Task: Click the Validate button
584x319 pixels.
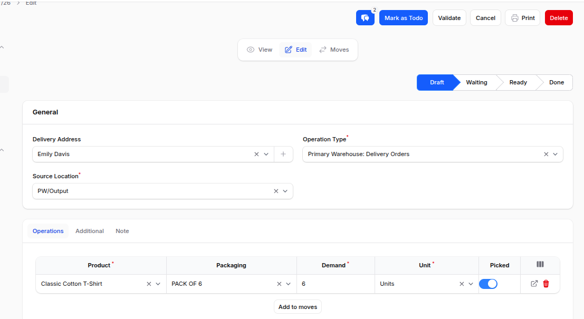Action: (x=449, y=17)
